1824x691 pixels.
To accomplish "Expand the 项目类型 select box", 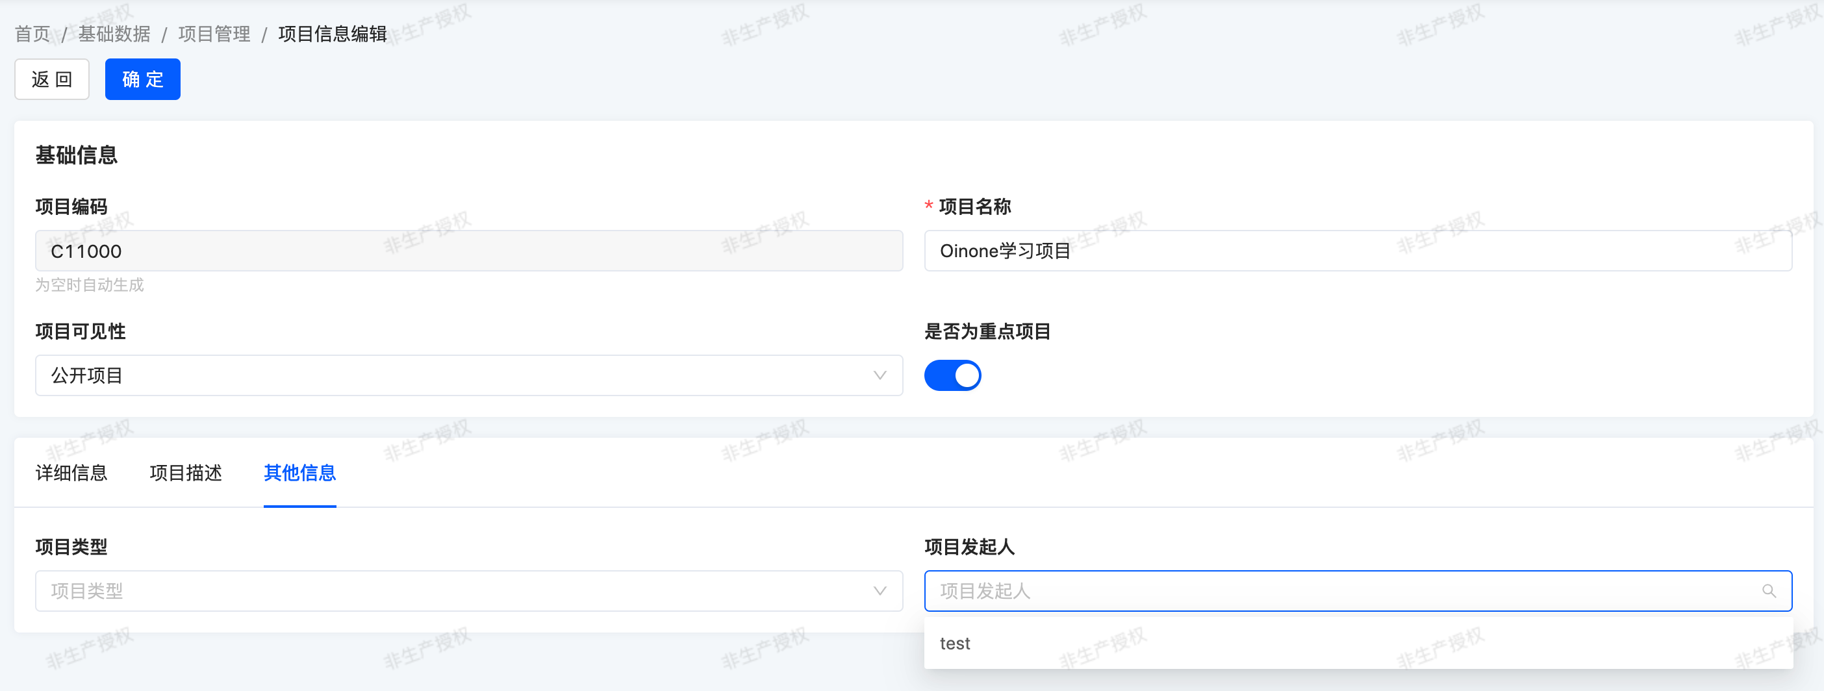I will pos(467,591).
